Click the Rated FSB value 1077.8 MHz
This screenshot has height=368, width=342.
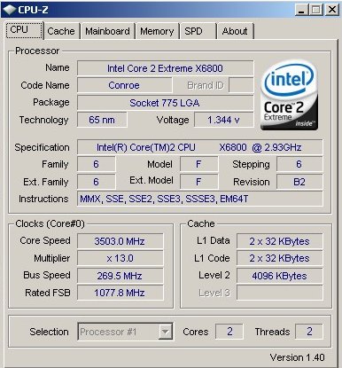[120, 293]
